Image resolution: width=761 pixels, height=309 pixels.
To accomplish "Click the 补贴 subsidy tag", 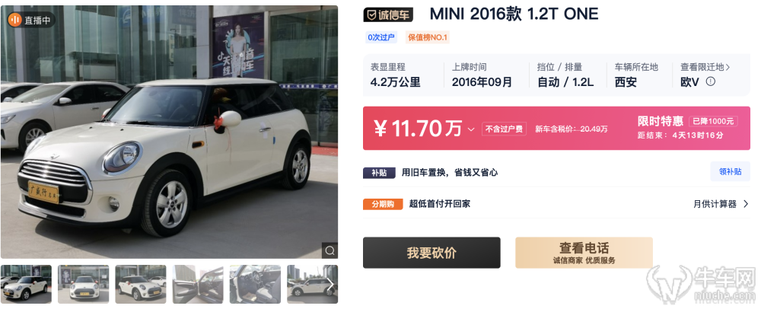I will [379, 173].
